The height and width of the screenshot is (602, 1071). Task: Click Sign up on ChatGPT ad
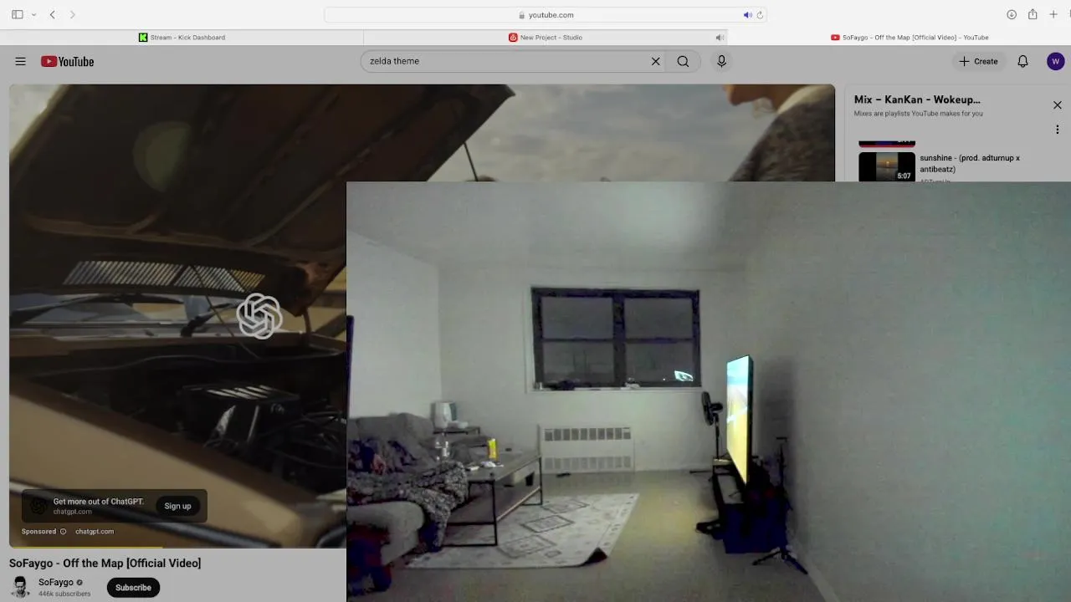(177, 506)
